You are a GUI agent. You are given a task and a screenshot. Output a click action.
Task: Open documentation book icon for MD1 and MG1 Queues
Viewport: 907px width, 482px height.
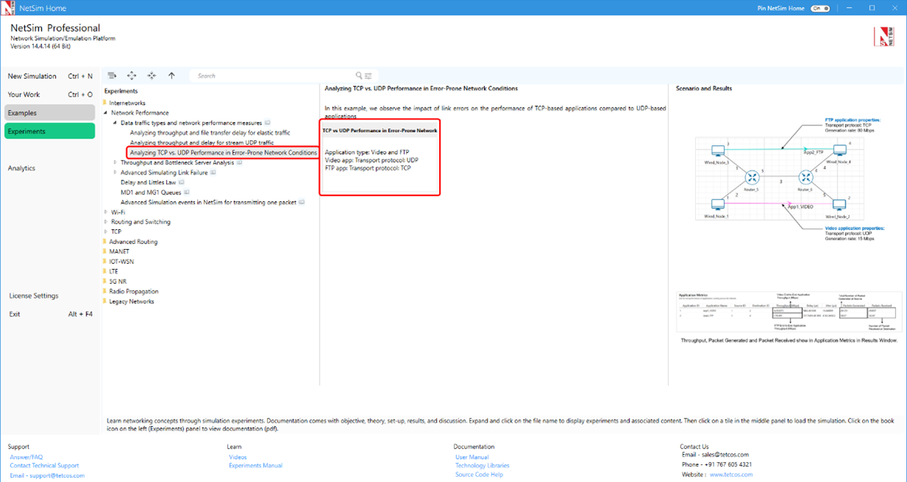(187, 192)
